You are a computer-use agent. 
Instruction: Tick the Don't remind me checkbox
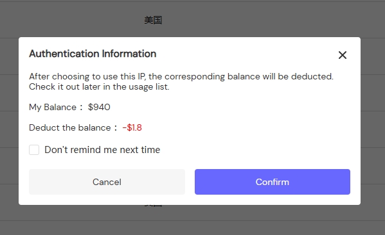coord(34,150)
